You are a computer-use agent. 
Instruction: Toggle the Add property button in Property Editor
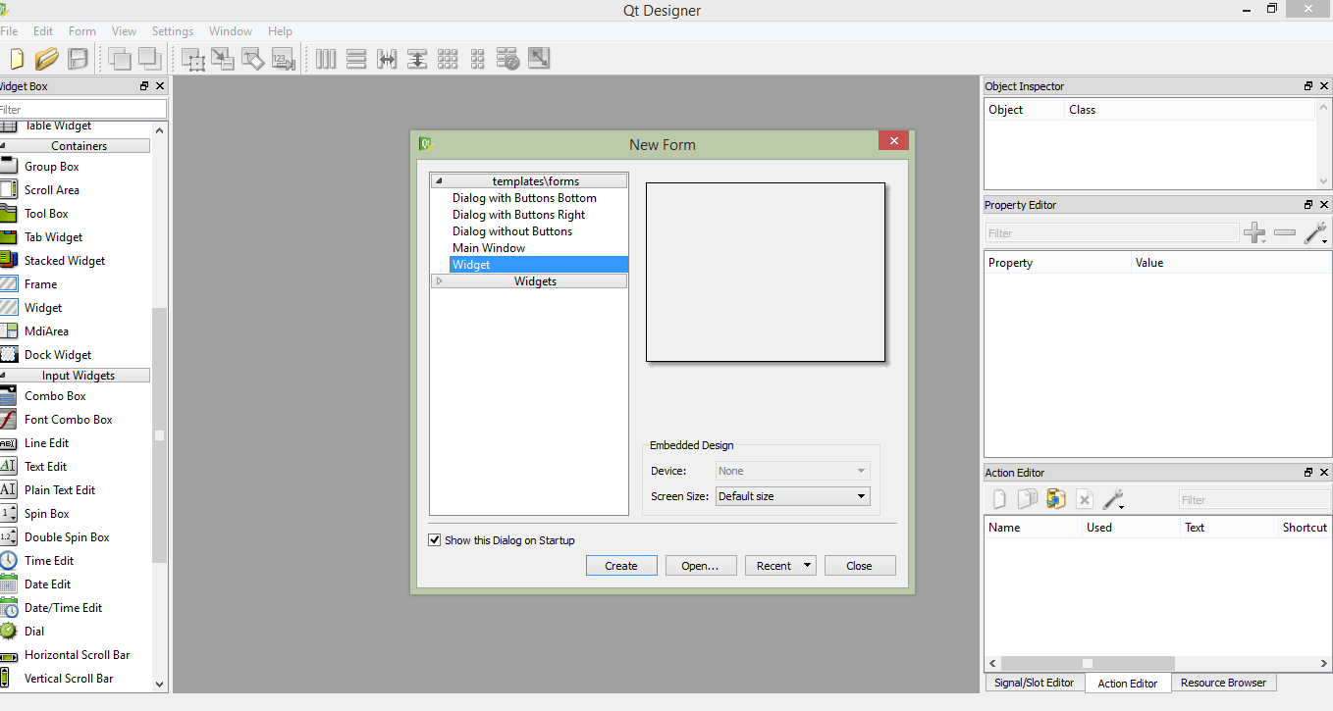(1254, 233)
